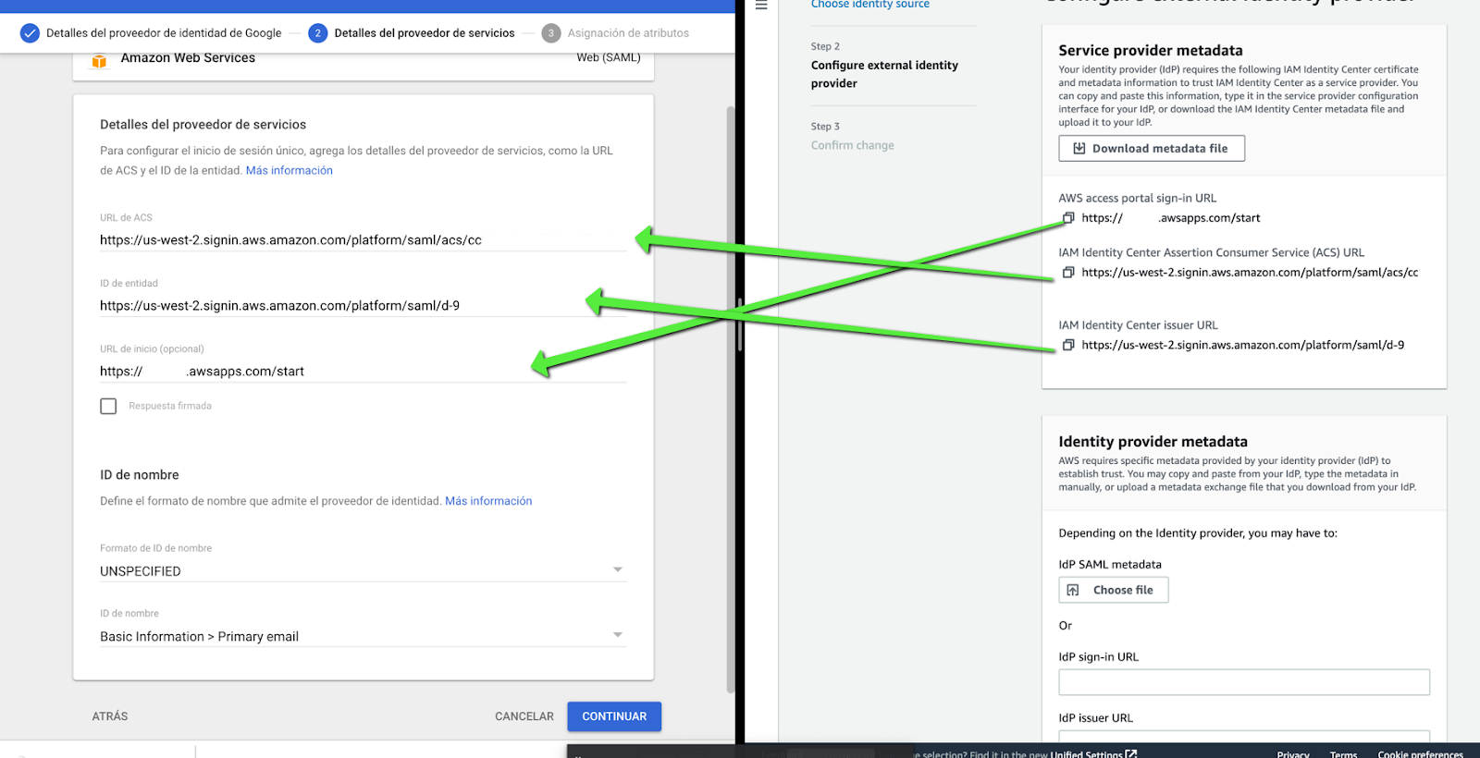Viewport: 1480px width, 758px height.
Task: Click the CANCELAR button
Action: (524, 716)
